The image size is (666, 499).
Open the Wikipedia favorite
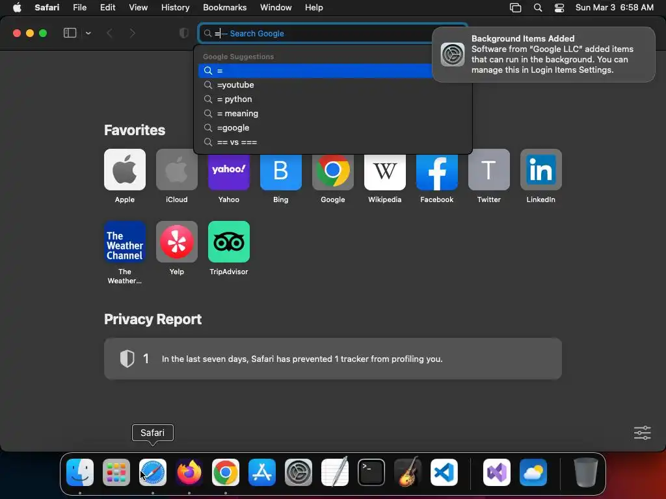[385, 172]
